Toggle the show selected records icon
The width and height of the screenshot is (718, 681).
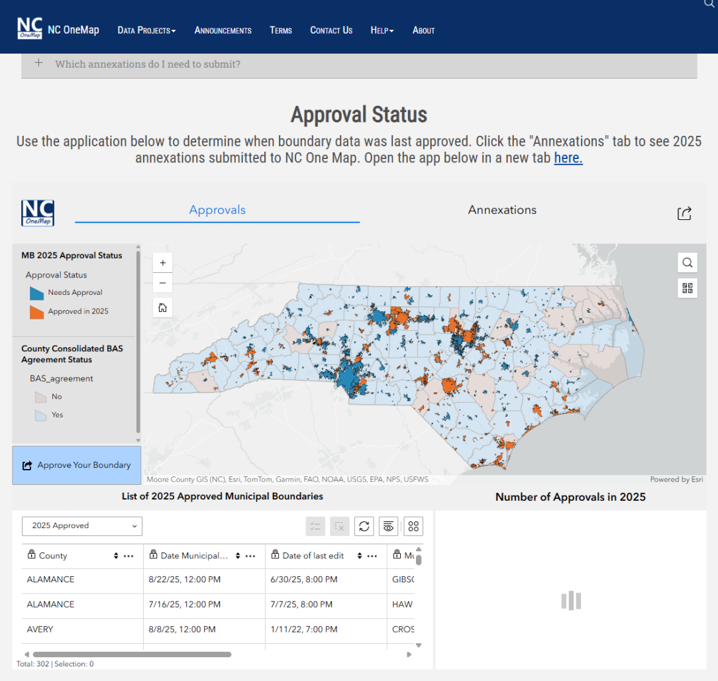(x=315, y=526)
